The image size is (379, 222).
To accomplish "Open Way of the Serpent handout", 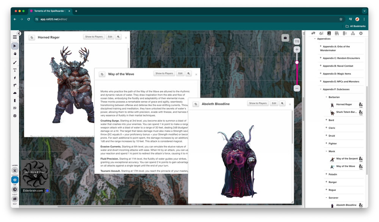I will (x=346, y=159).
